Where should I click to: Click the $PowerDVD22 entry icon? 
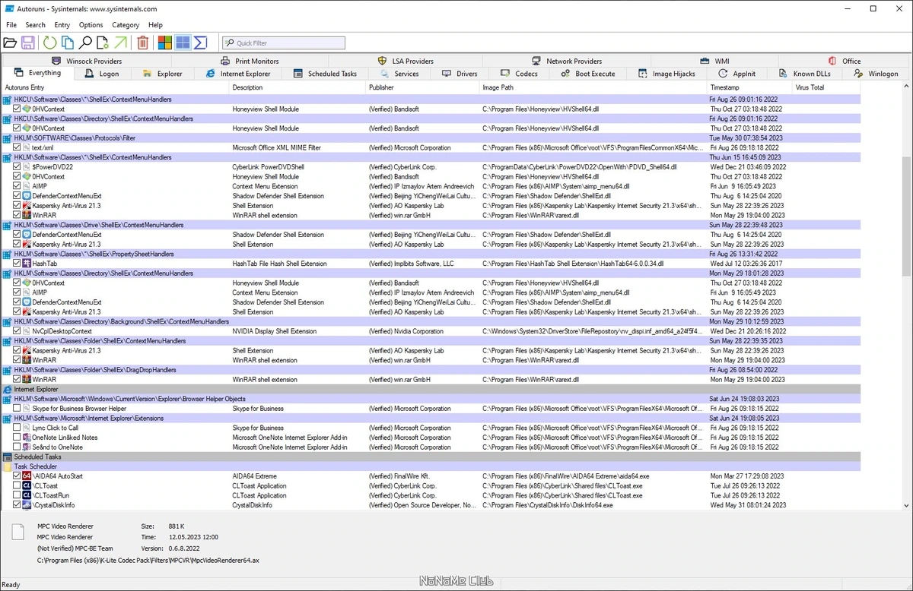click(x=27, y=166)
